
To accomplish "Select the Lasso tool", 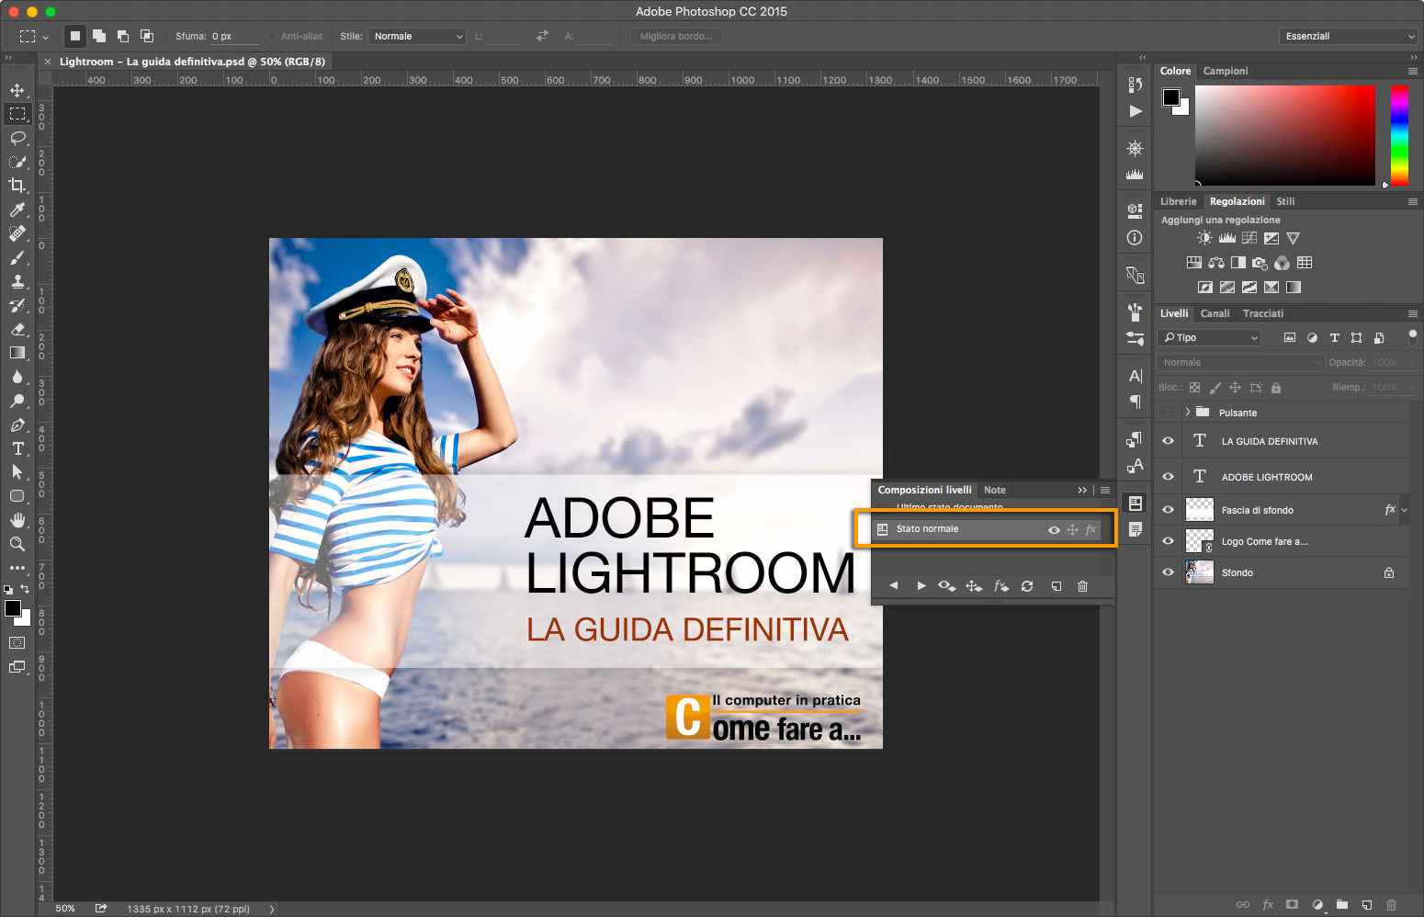I will [x=17, y=138].
